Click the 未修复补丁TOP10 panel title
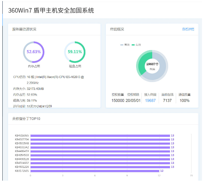Screen dimensions: 205x183 (26, 119)
